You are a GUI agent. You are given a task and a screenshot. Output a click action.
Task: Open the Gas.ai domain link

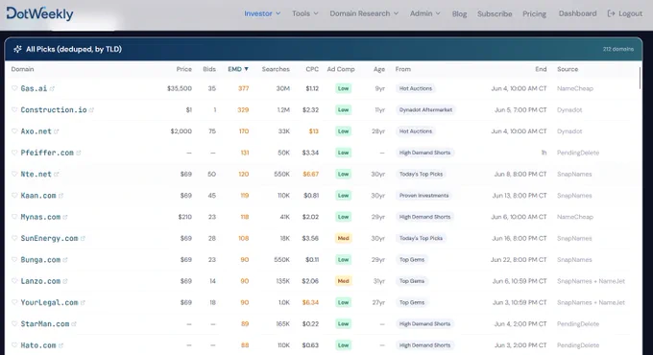point(34,88)
